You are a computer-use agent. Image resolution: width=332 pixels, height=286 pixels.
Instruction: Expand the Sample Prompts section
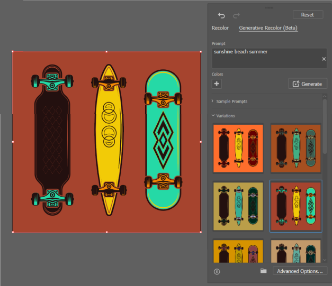pyautogui.click(x=232, y=101)
